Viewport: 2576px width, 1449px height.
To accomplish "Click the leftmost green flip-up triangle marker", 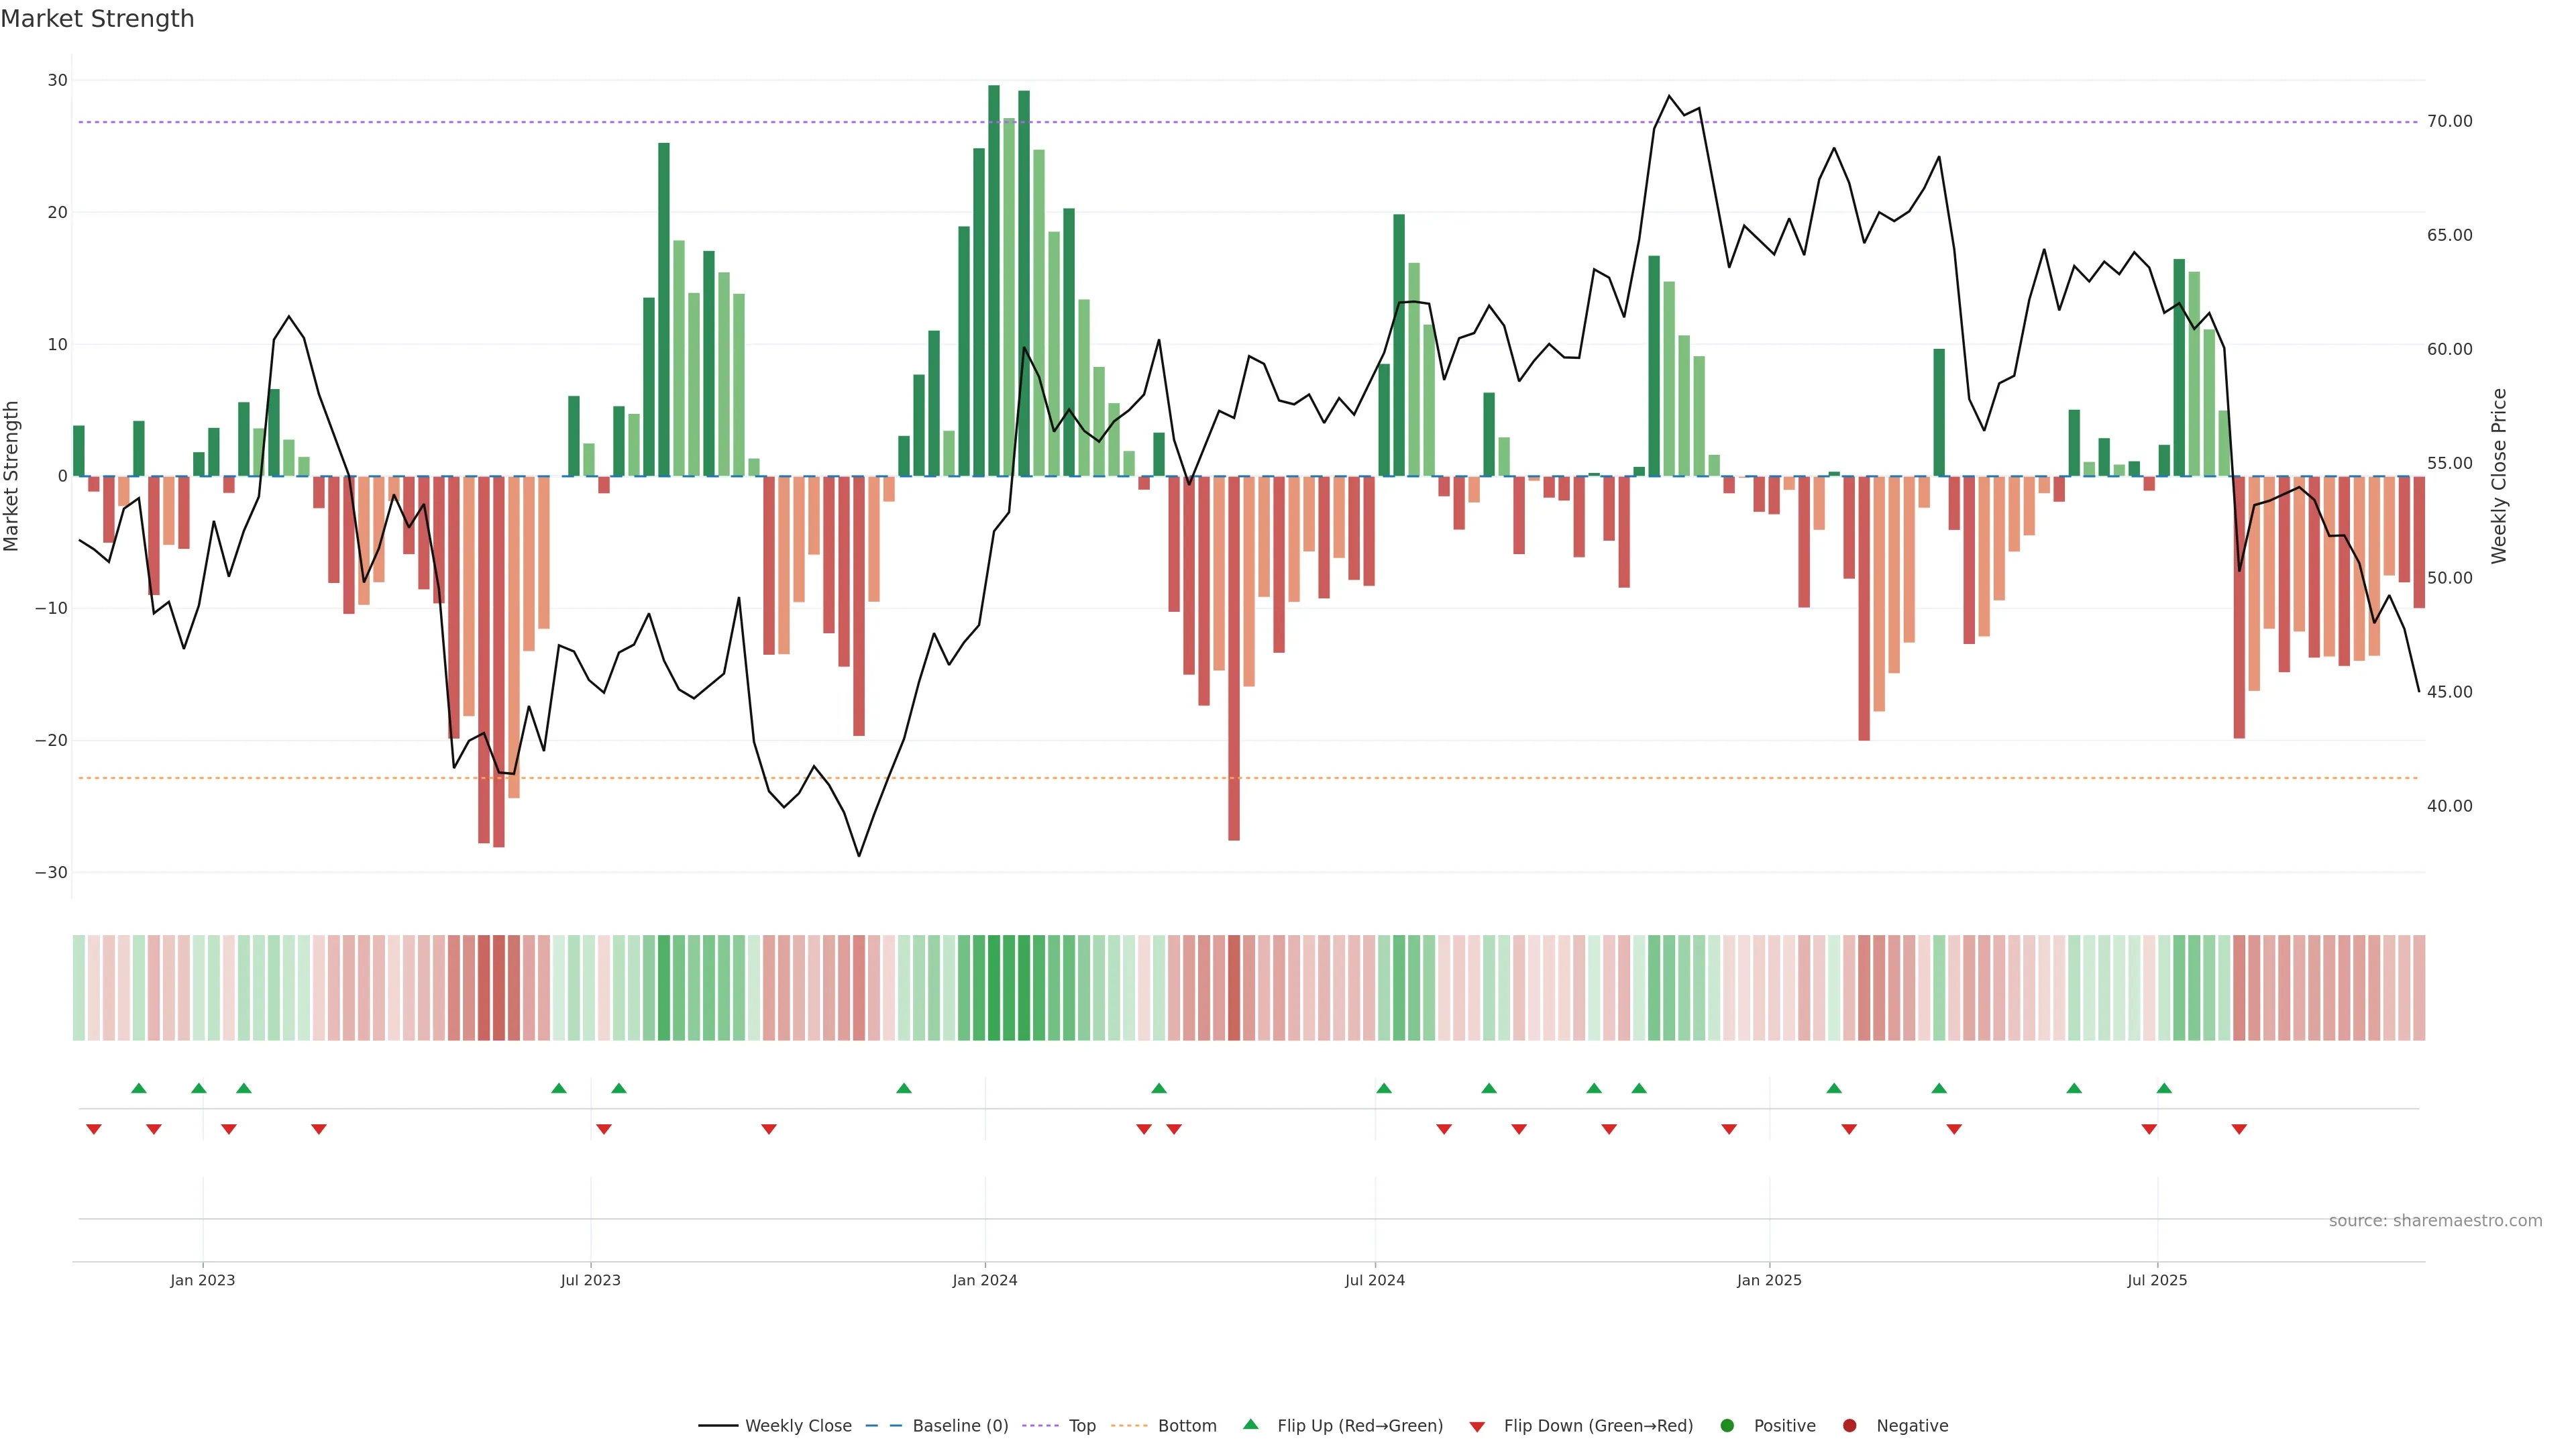I will (x=139, y=1088).
